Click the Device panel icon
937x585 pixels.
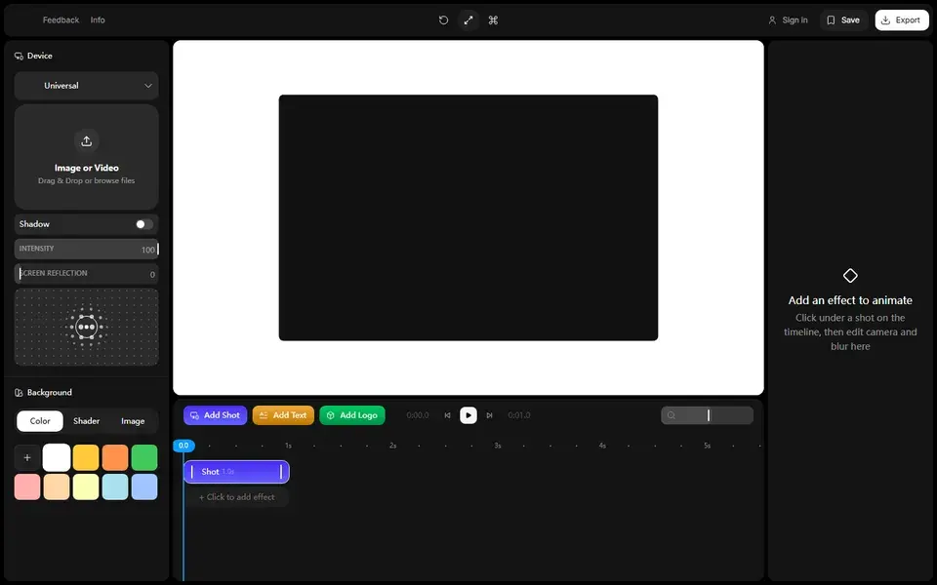pos(19,57)
